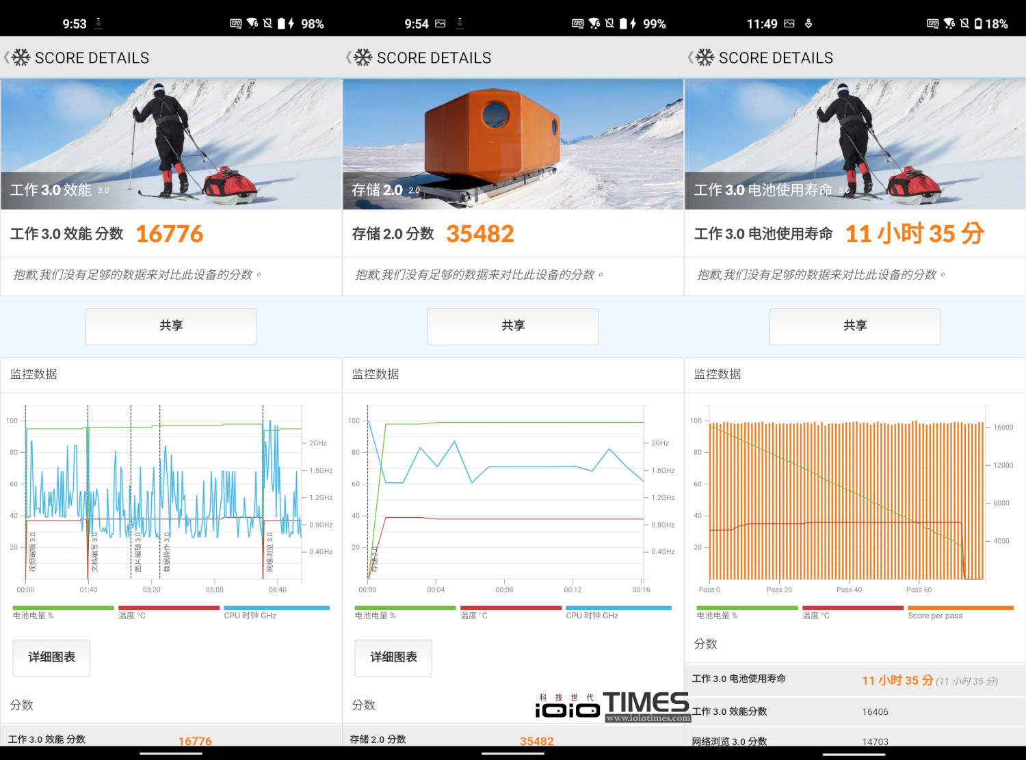
Task: Tap the picture notification icon beside 9:54
Action: coord(440,23)
